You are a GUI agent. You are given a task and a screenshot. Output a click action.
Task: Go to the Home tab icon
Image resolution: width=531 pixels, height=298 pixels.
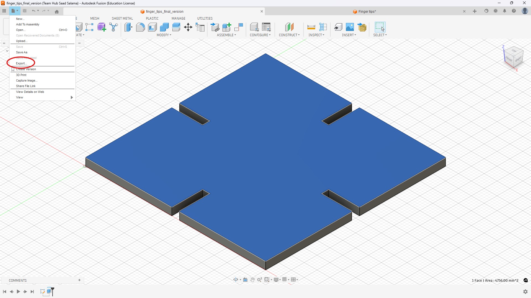57,12
